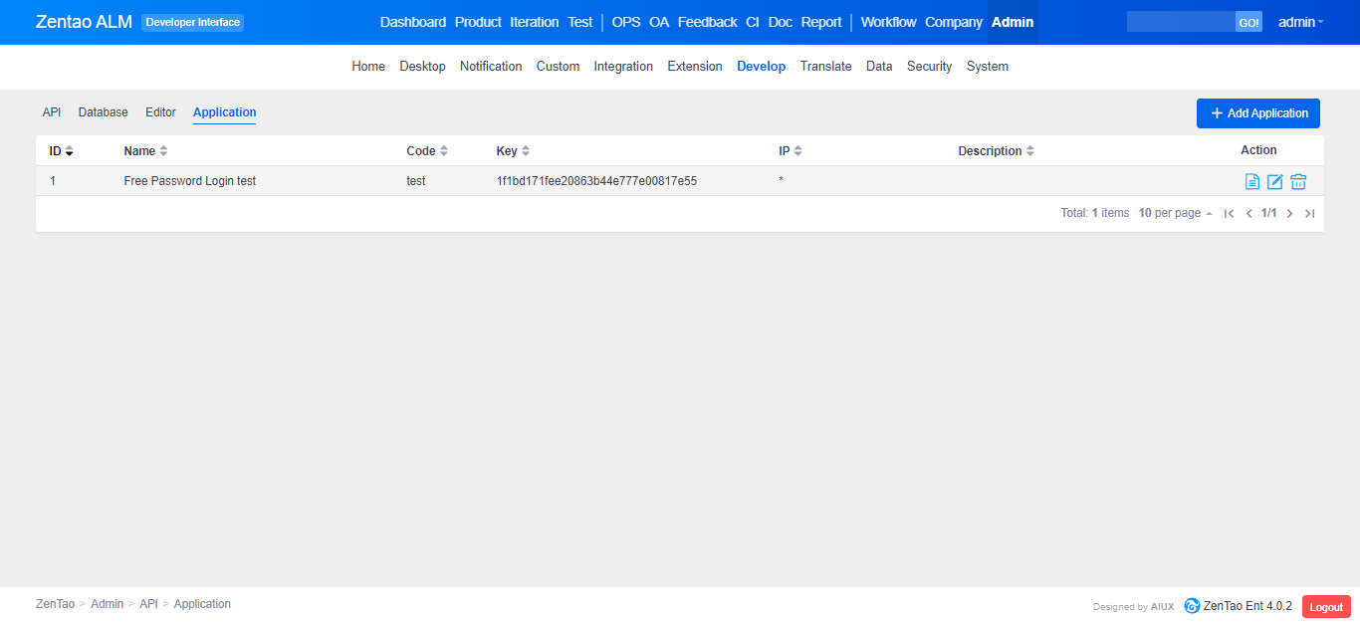This screenshot has height=622, width=1360.
Task: Go to the next page arrow
Action: [x=1289, y=214]
